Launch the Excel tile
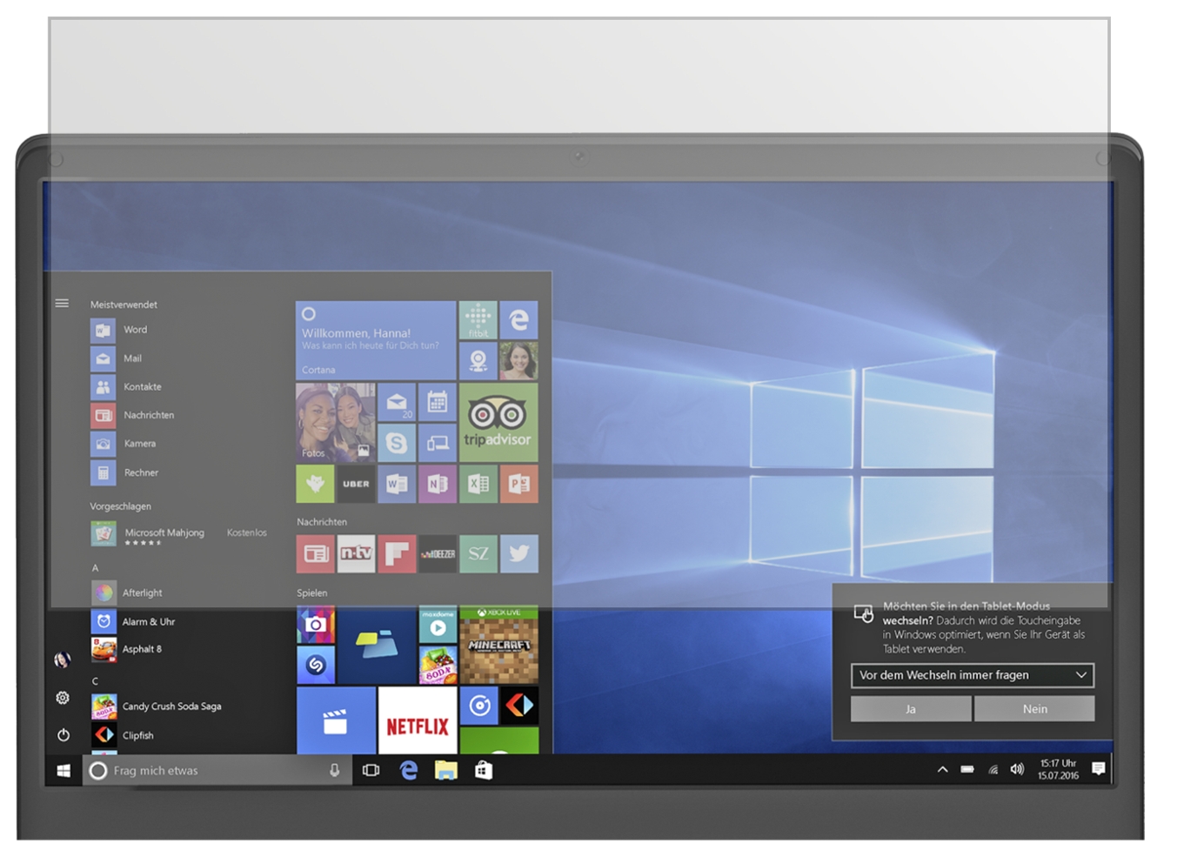Viewport: 1177px width, 857px height. [478, 484]
